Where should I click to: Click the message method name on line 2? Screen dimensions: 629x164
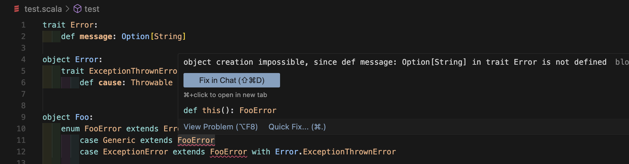click(96, 37)
